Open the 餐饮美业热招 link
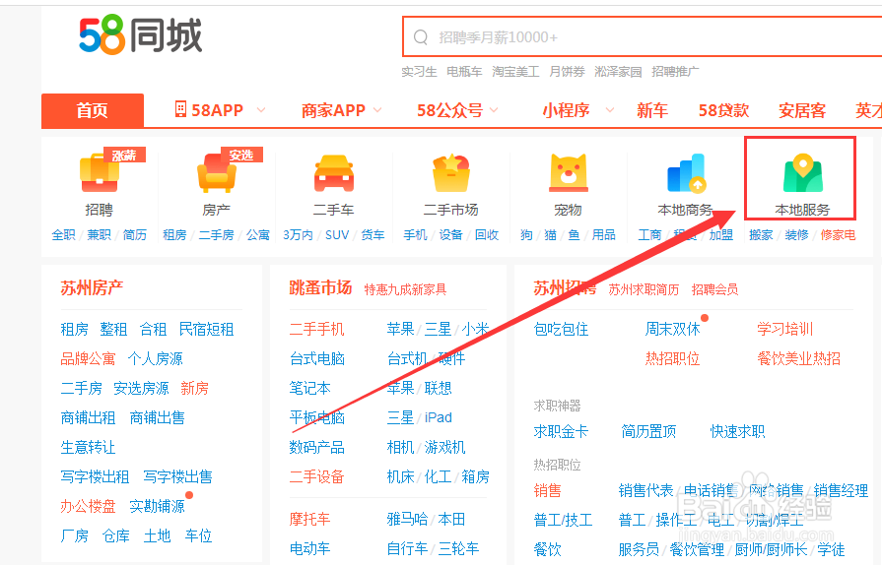 pos(799,359)
